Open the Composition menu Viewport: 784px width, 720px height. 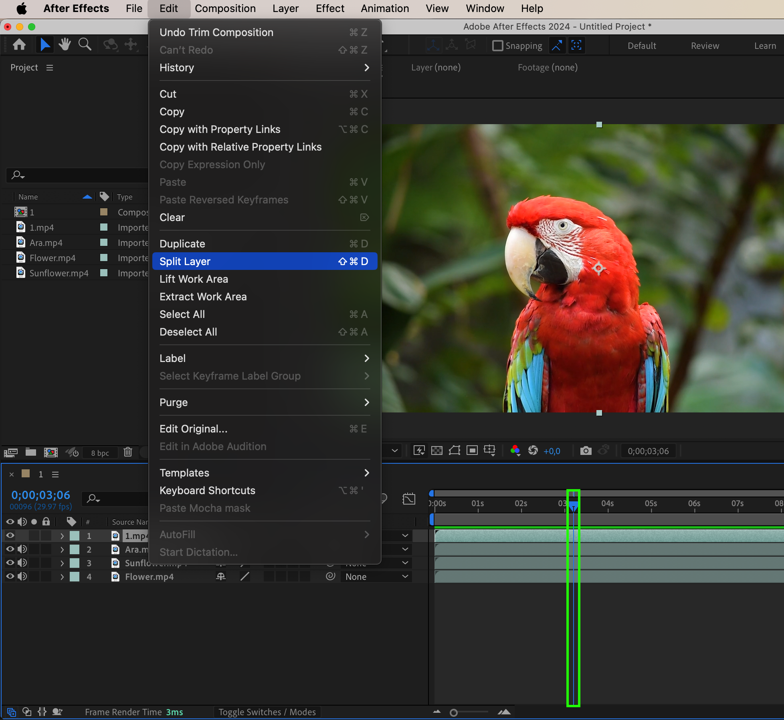click(x=225, y=8)
